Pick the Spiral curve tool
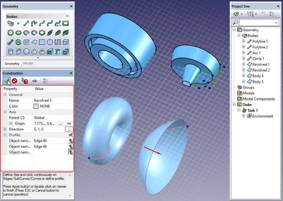This screenshot has height=201, width=283. click(x=18, y=42)
